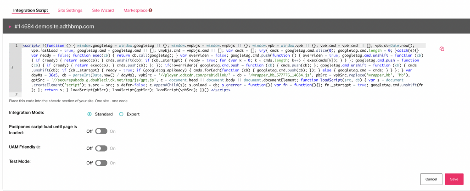Click line number 2 in the gutter
This screenshot has width=470, height=191.
(x=17, y=95)
